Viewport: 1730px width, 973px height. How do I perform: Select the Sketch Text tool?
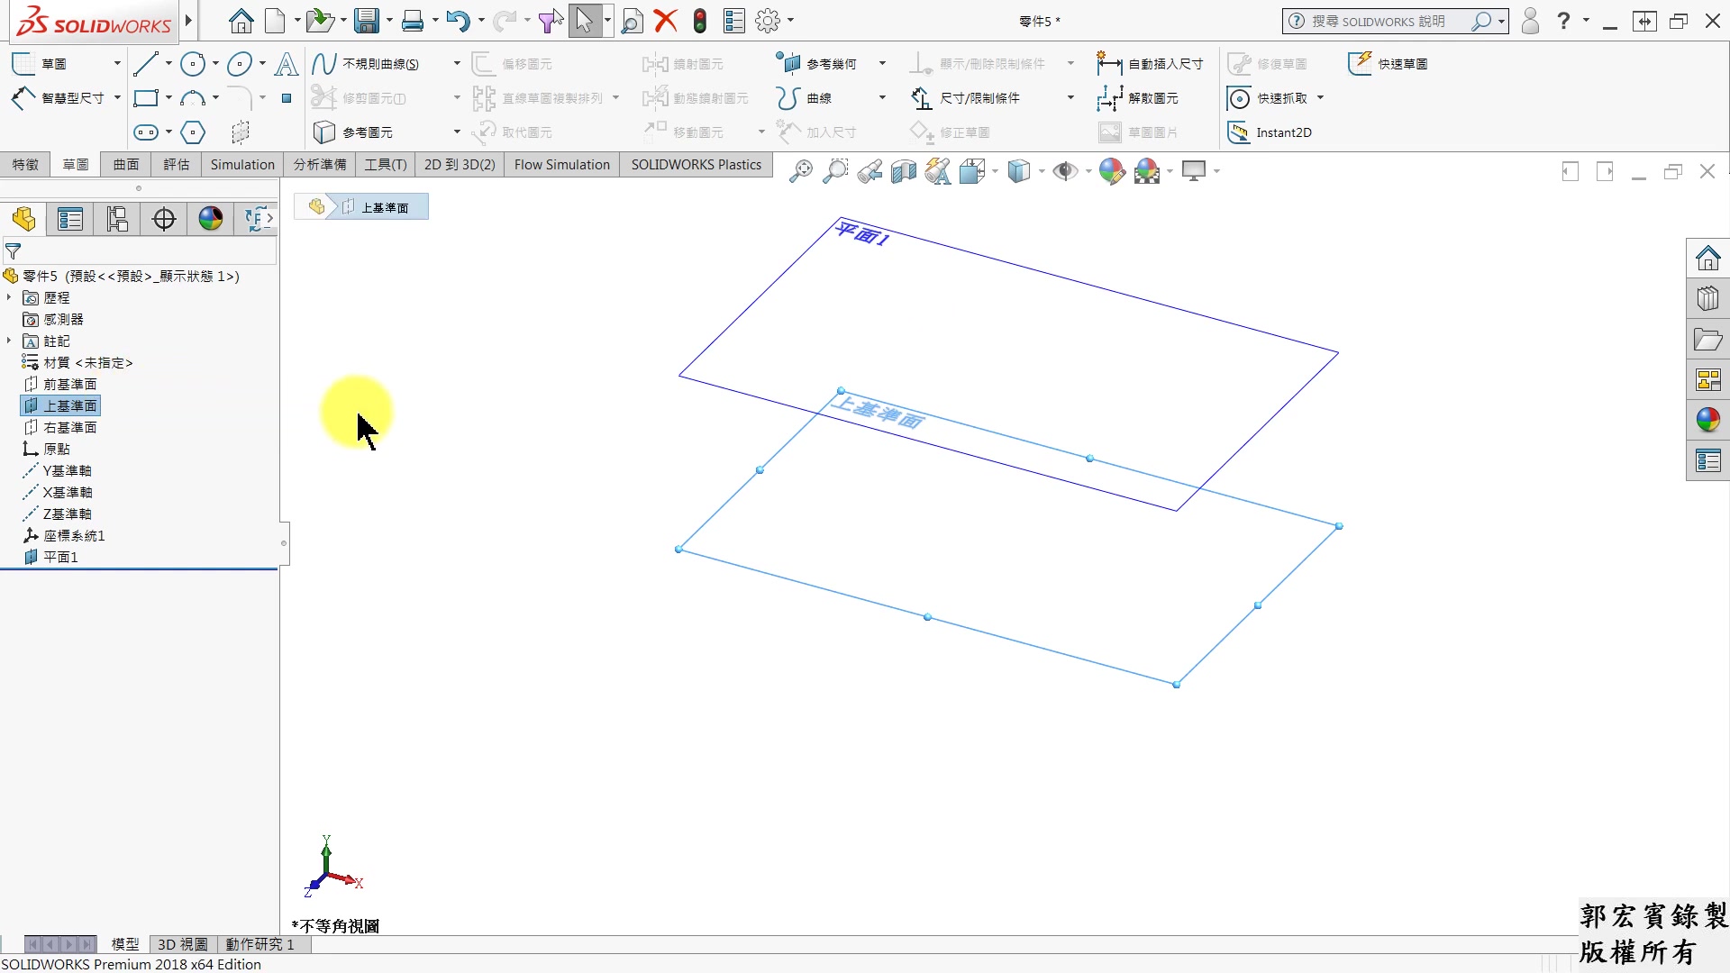click(x=287, y=63)
